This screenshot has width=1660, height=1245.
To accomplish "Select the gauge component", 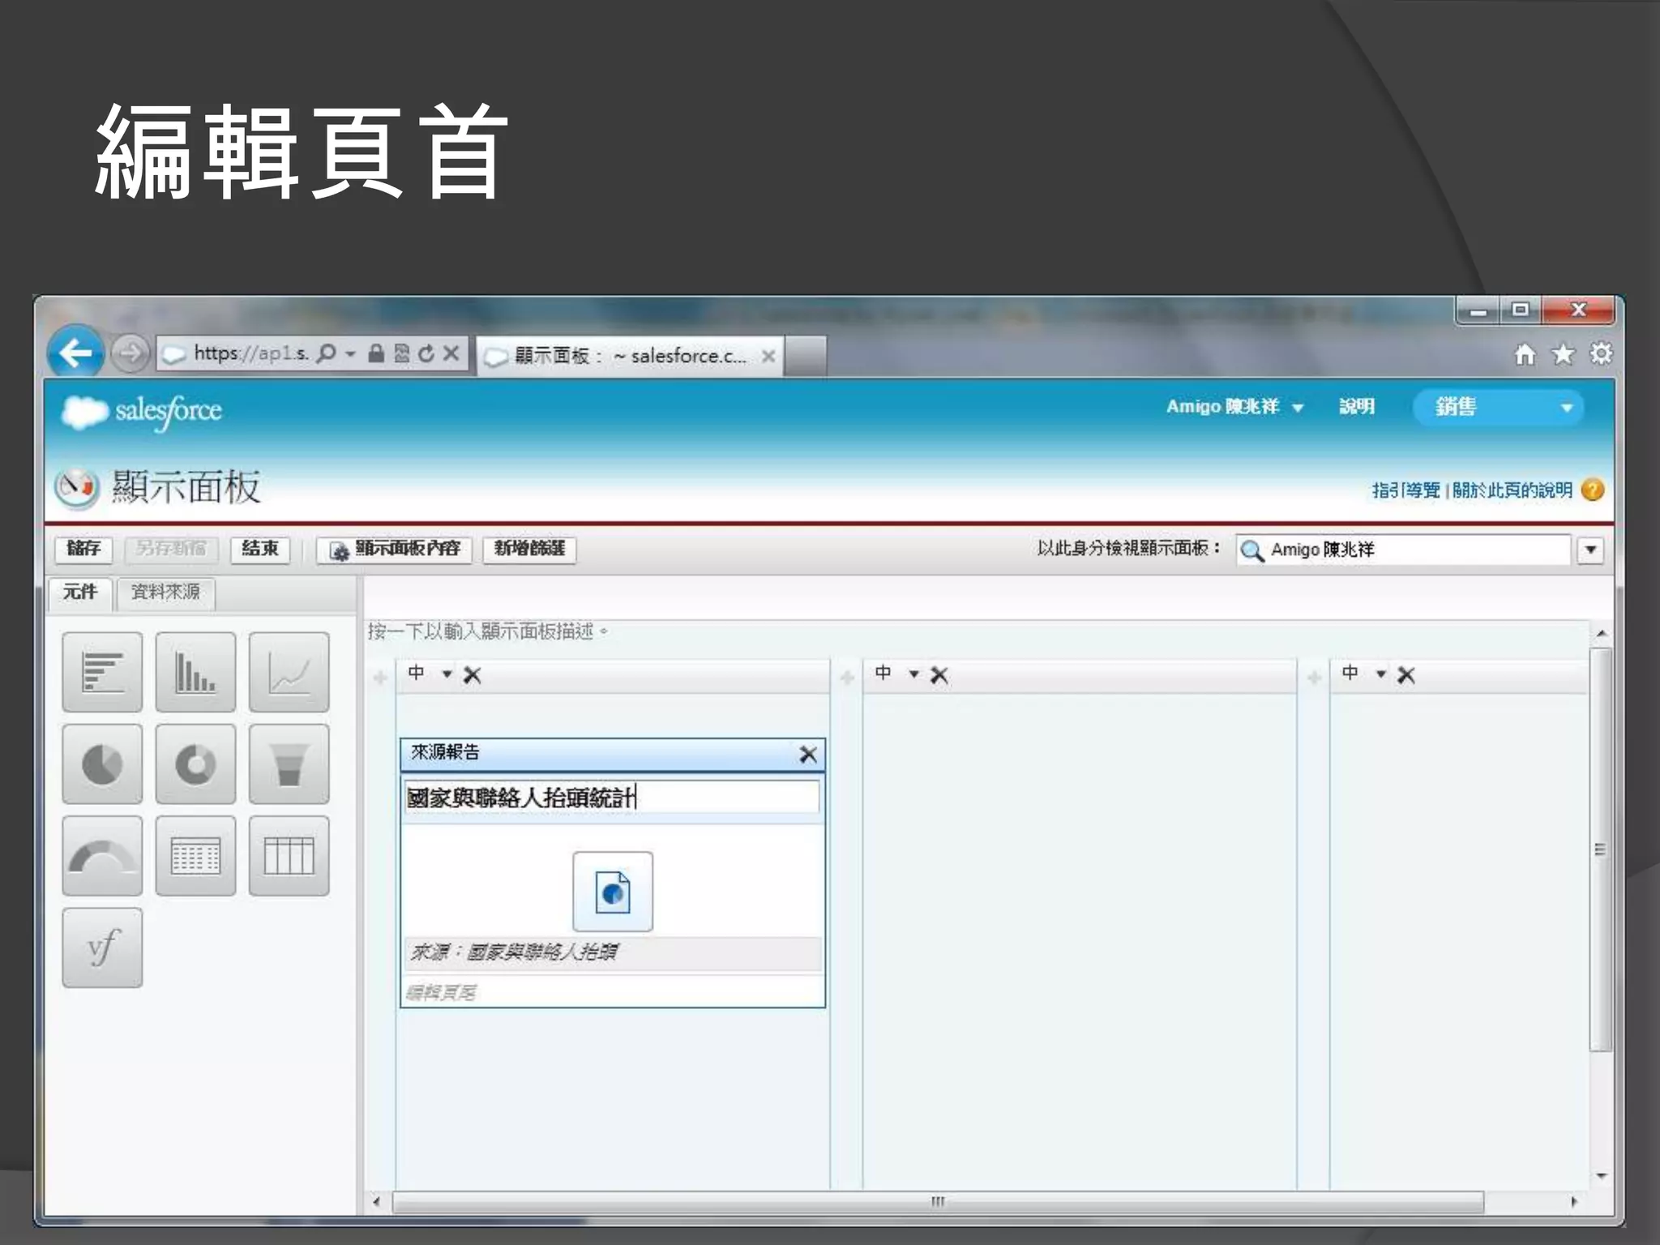I will 102,855.
